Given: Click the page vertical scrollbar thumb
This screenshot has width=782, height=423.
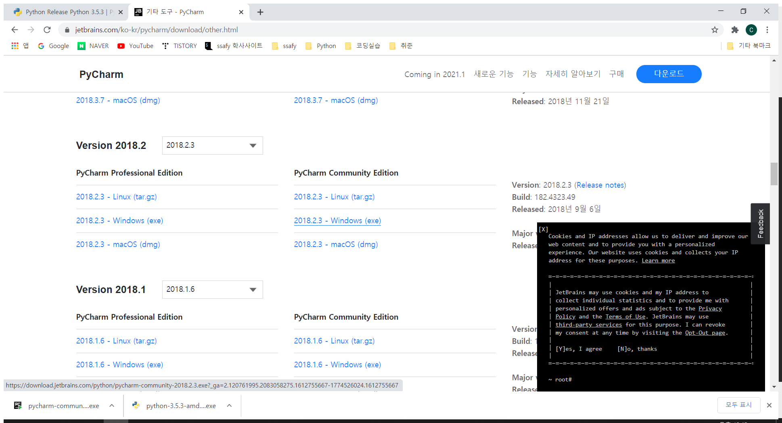Looking at the screenshot, I should point(774,174).
